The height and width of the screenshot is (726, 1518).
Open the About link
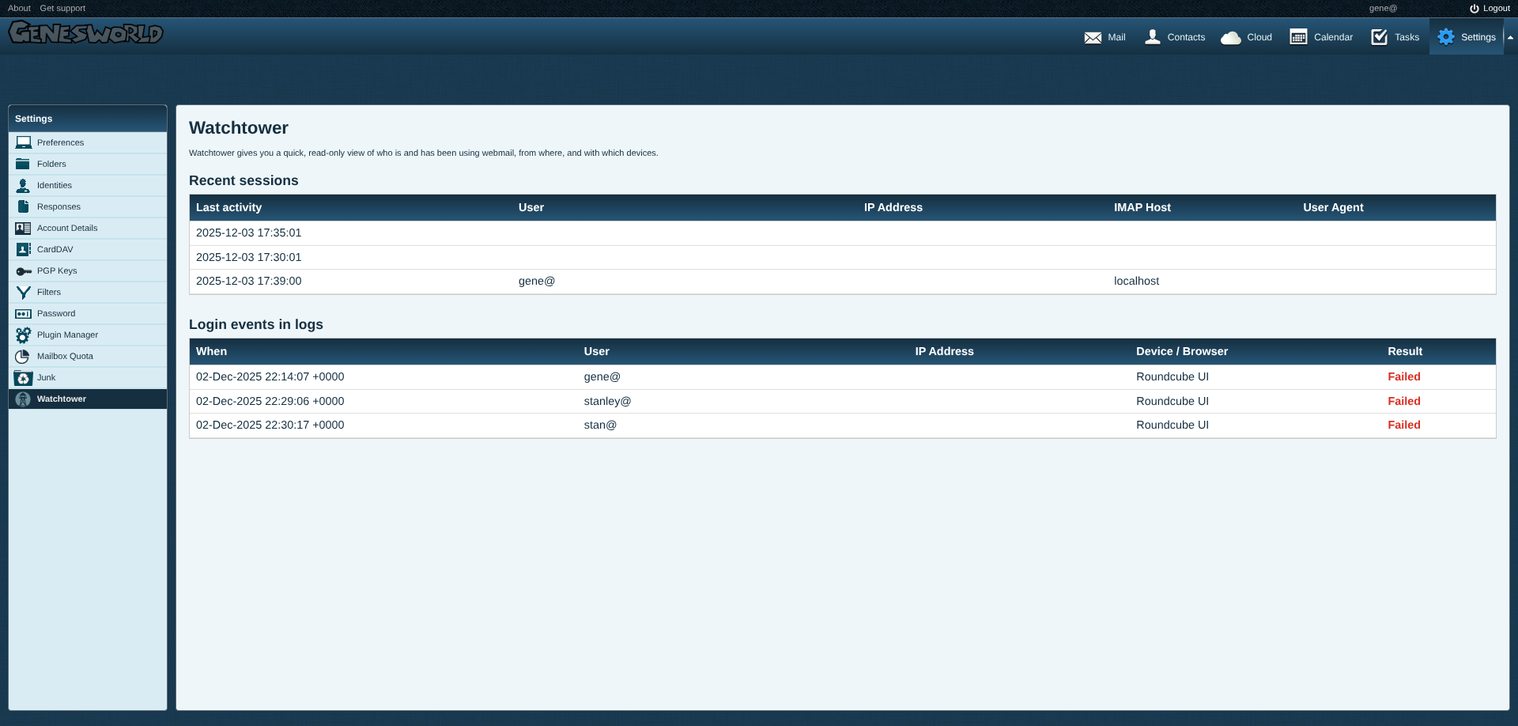click(x=19, y=9)
